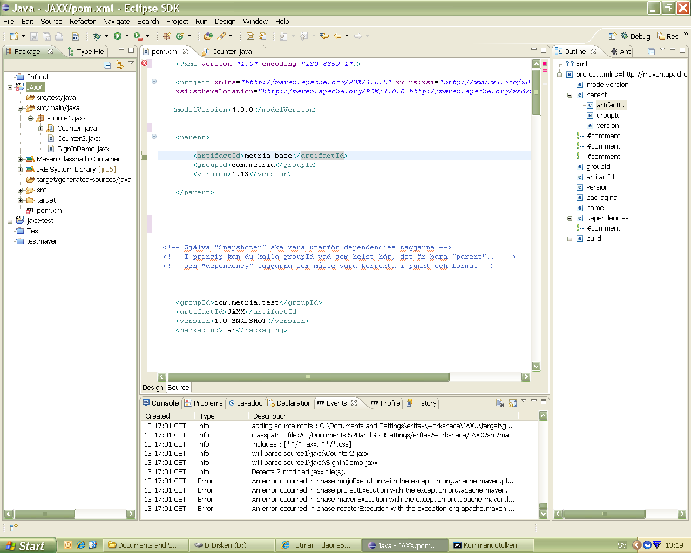Collapse All in Package Explorer
691x553 pixels.
click(107, 65)
